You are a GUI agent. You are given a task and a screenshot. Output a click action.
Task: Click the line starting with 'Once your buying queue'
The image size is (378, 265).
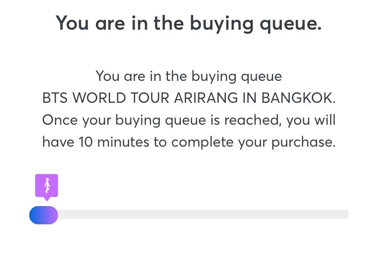189,120
